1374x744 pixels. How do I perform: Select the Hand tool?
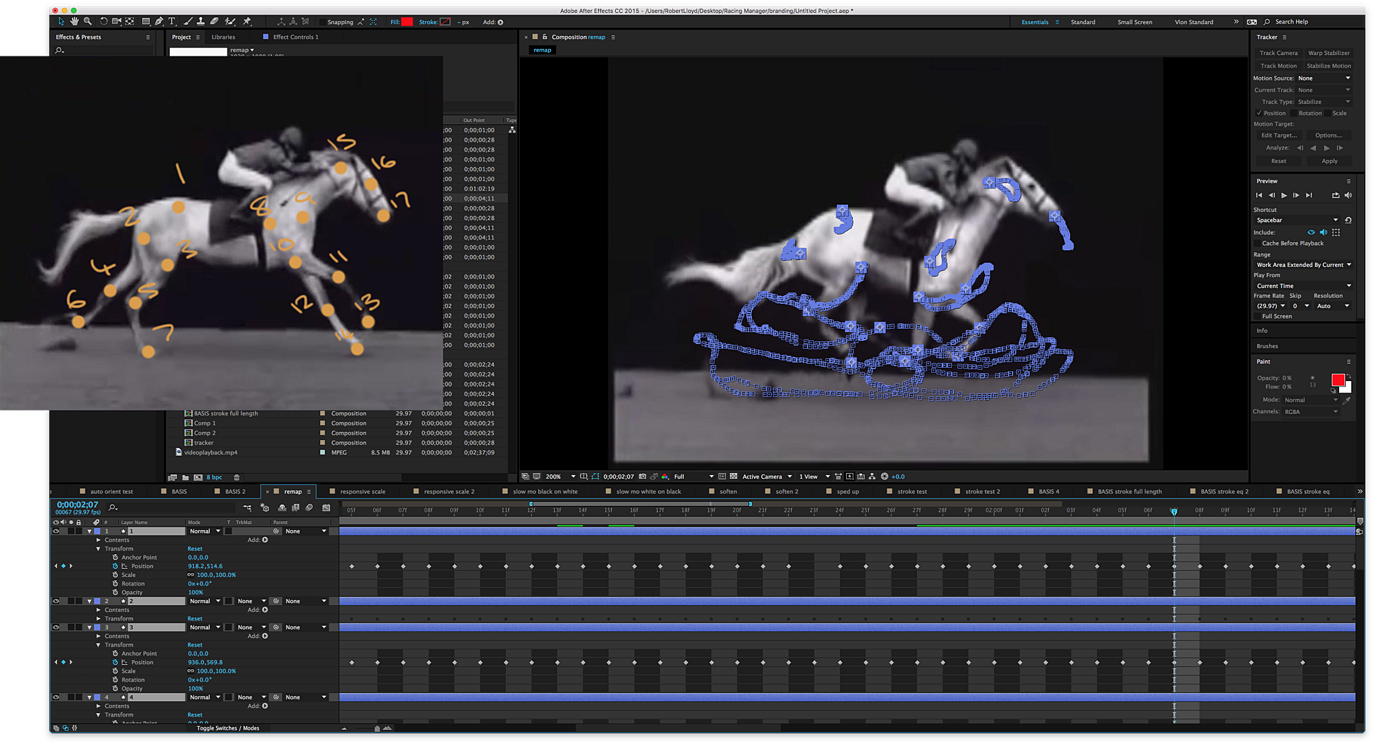[x=74, y=21]
